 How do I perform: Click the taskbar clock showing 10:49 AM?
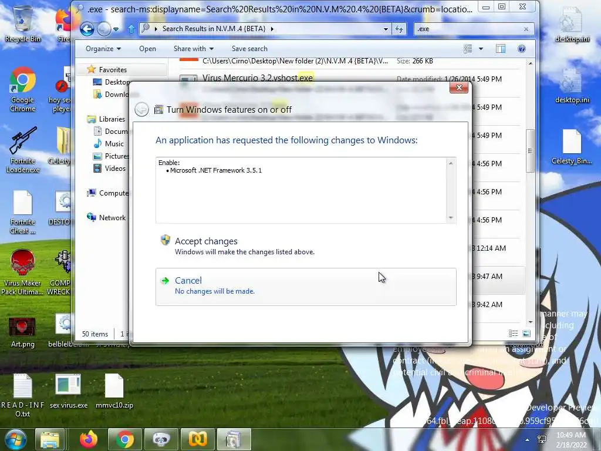tap(570, 440)
